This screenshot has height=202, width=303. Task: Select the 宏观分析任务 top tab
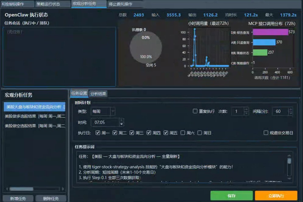(x=89, y=4)
